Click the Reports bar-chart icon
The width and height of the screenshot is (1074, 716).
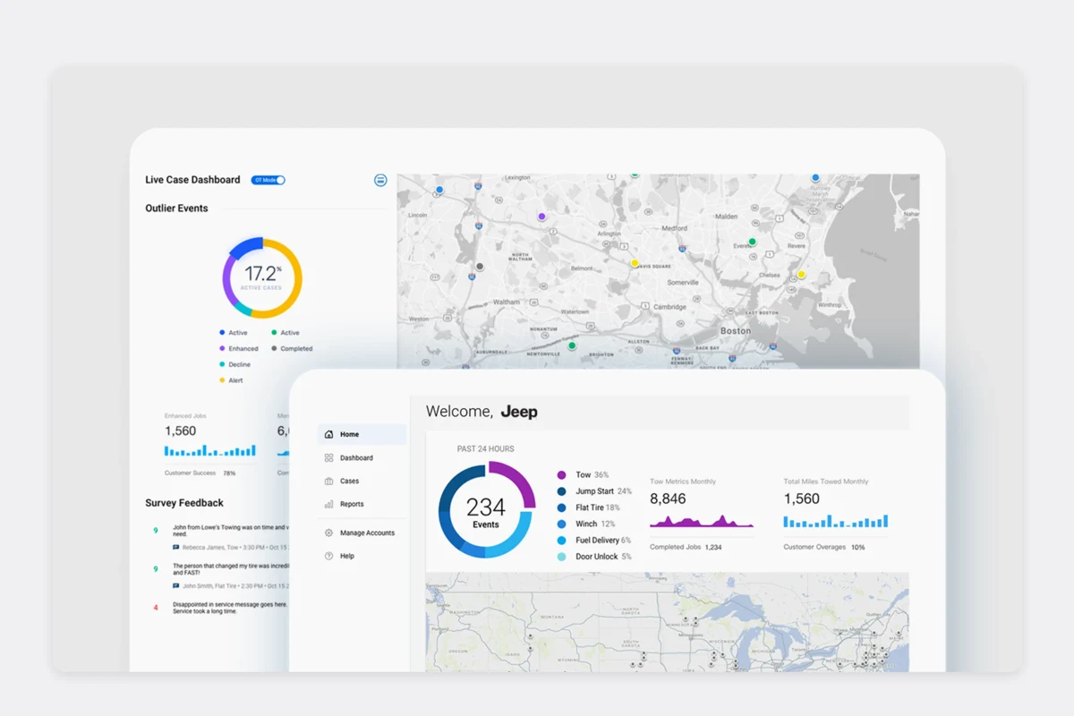click(328, 504)
